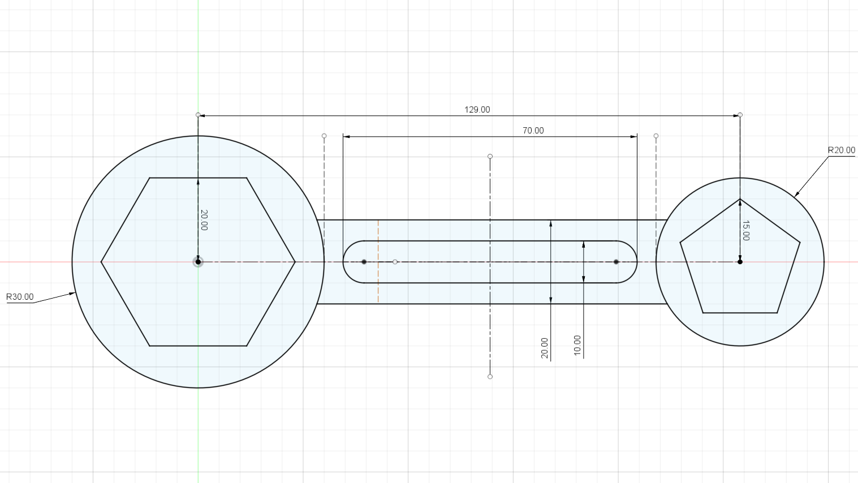858x483 pixels.
Task: Select the pentagon center point
Action: [740, 262]
